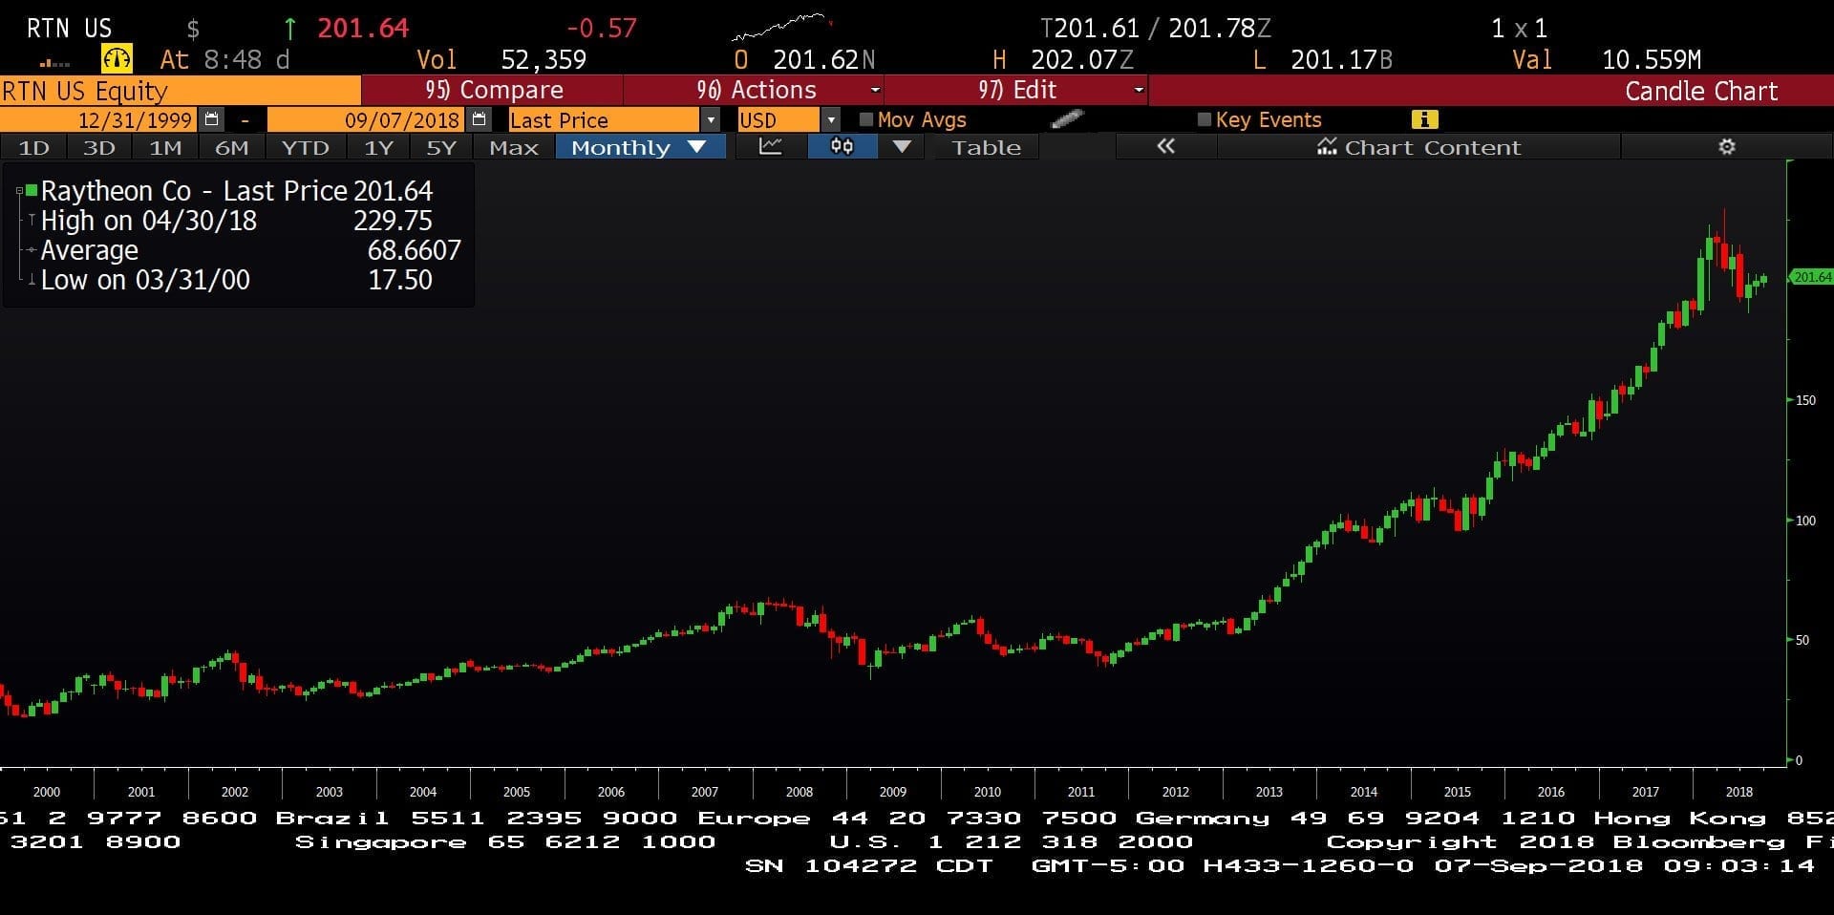The width and height of the screenshot is (1834, 915).
Task: Select the Max range tab
Action: (x=514, y=147)
